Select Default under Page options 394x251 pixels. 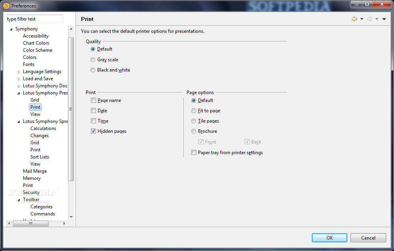[194, 100]
